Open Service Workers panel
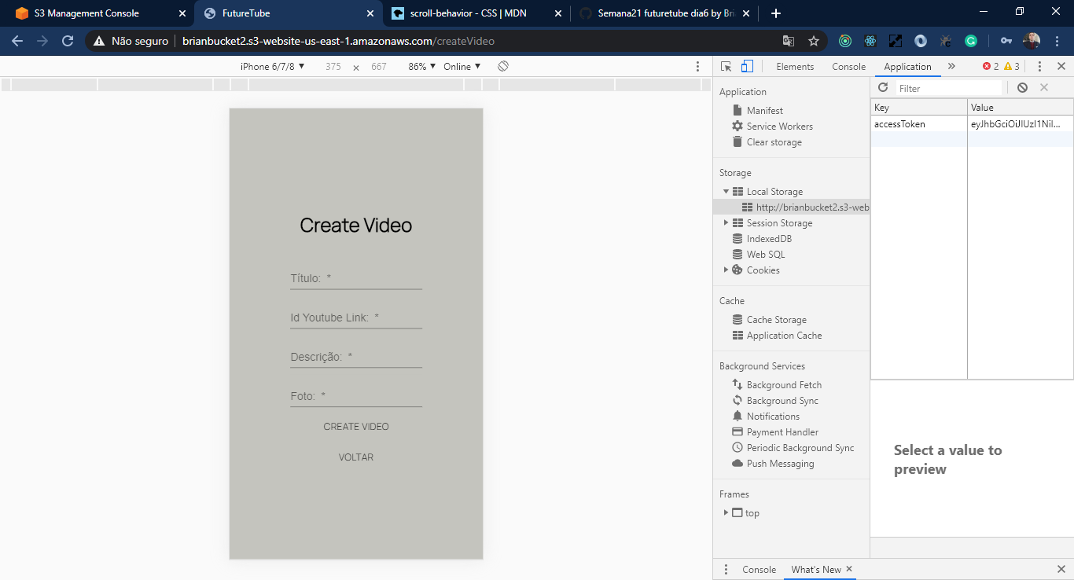 point(772,127)
